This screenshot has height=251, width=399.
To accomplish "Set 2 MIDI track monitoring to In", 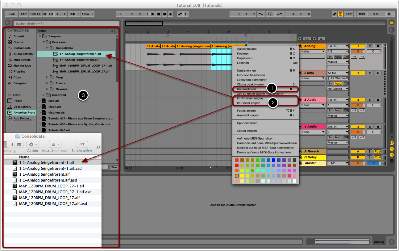I will pos(330,84).
